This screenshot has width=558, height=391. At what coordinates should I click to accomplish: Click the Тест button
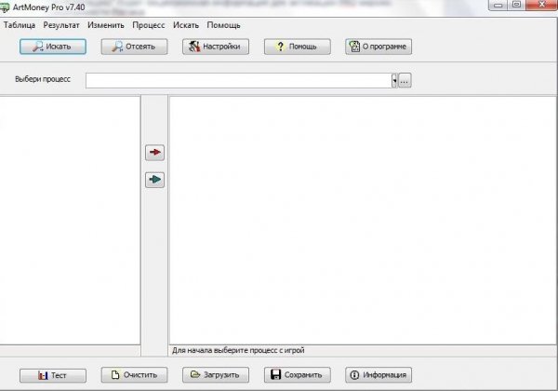coord(53,375)
